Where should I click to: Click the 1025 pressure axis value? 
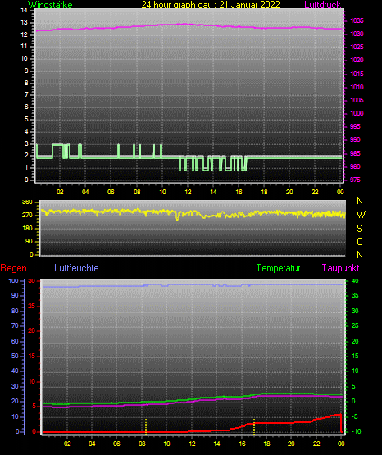(357, 47)
